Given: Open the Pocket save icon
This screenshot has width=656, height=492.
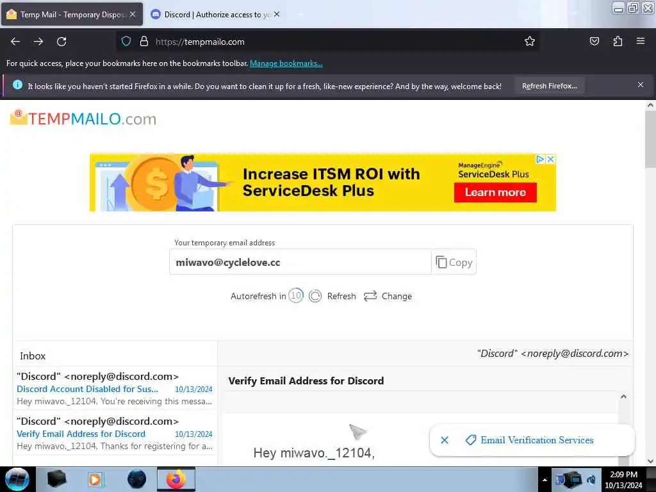Looking at the screenshot, I should click(x=594, y=41).
